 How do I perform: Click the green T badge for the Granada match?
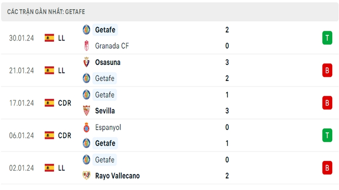click(x=327, y=38)
